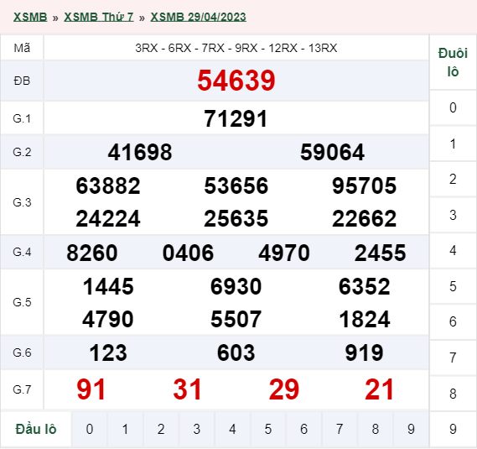This screenshot has width=477, height=449.
Task: Click the G.6 number 603
Action: pos(236,352)
